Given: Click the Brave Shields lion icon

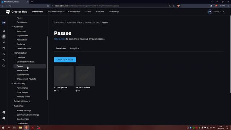Looking at the screenshot, I should click(178, 6).
